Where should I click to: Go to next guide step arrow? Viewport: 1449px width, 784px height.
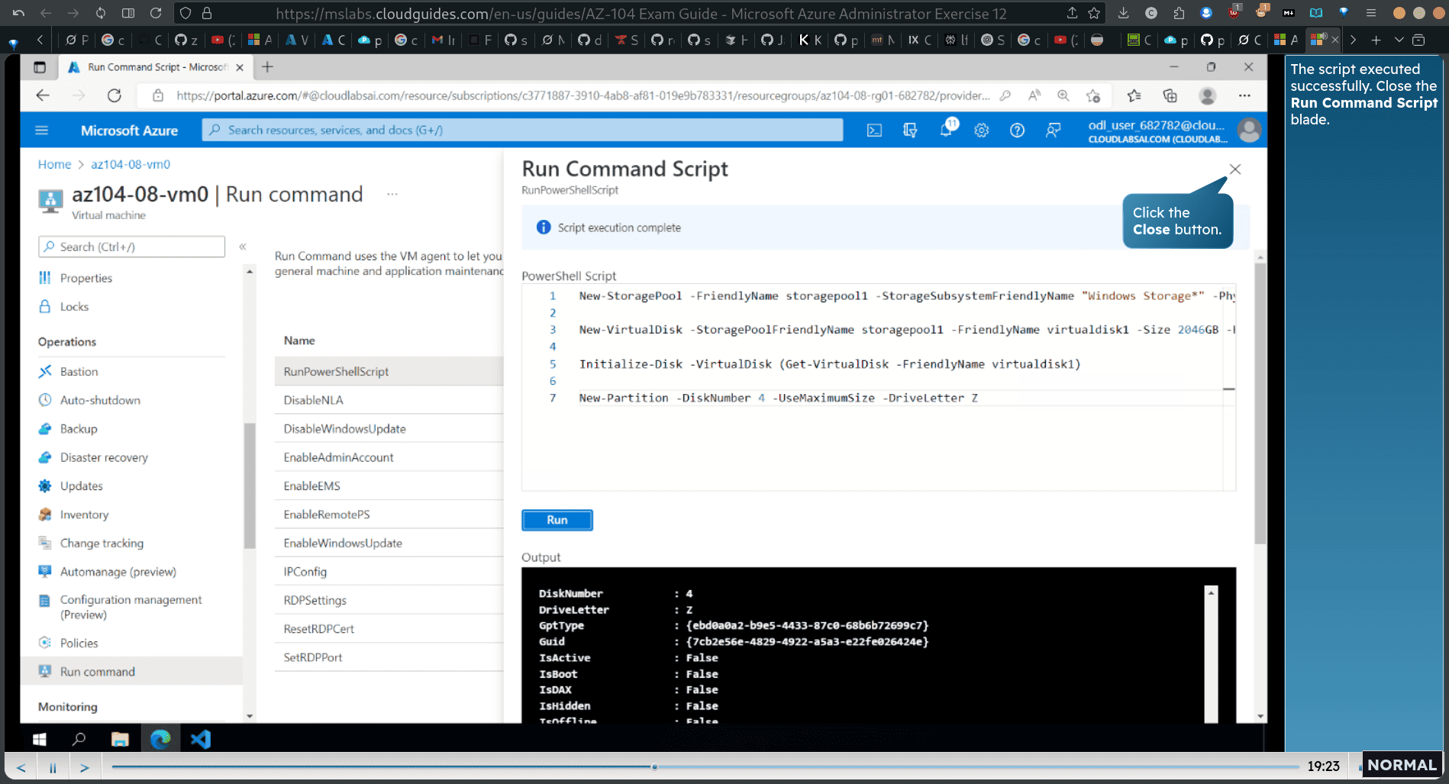click(85, 767)
